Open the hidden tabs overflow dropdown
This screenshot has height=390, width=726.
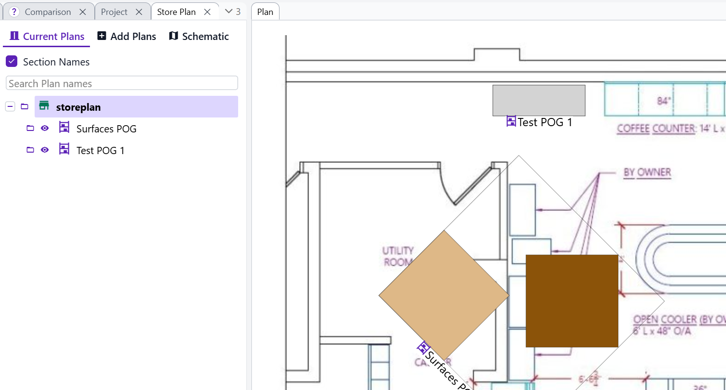[233, 12]
